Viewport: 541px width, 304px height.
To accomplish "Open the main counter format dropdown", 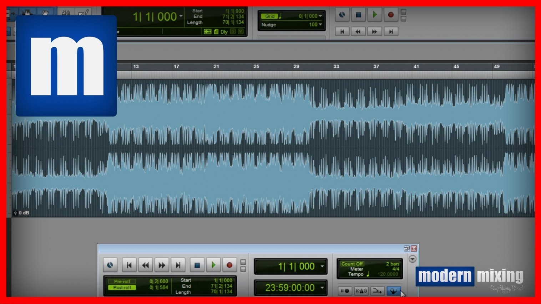I will coord(181,16).
